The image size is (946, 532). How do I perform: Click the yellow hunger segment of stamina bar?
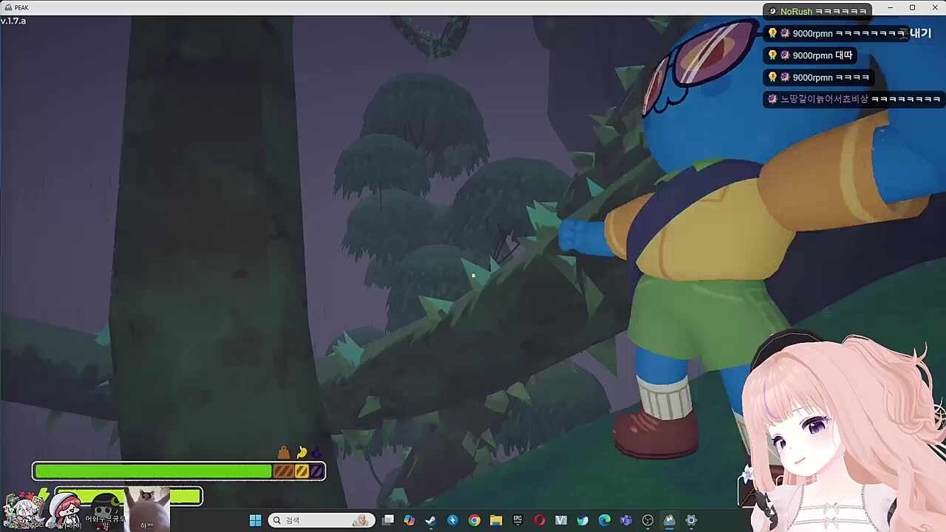tap(302, 471)
